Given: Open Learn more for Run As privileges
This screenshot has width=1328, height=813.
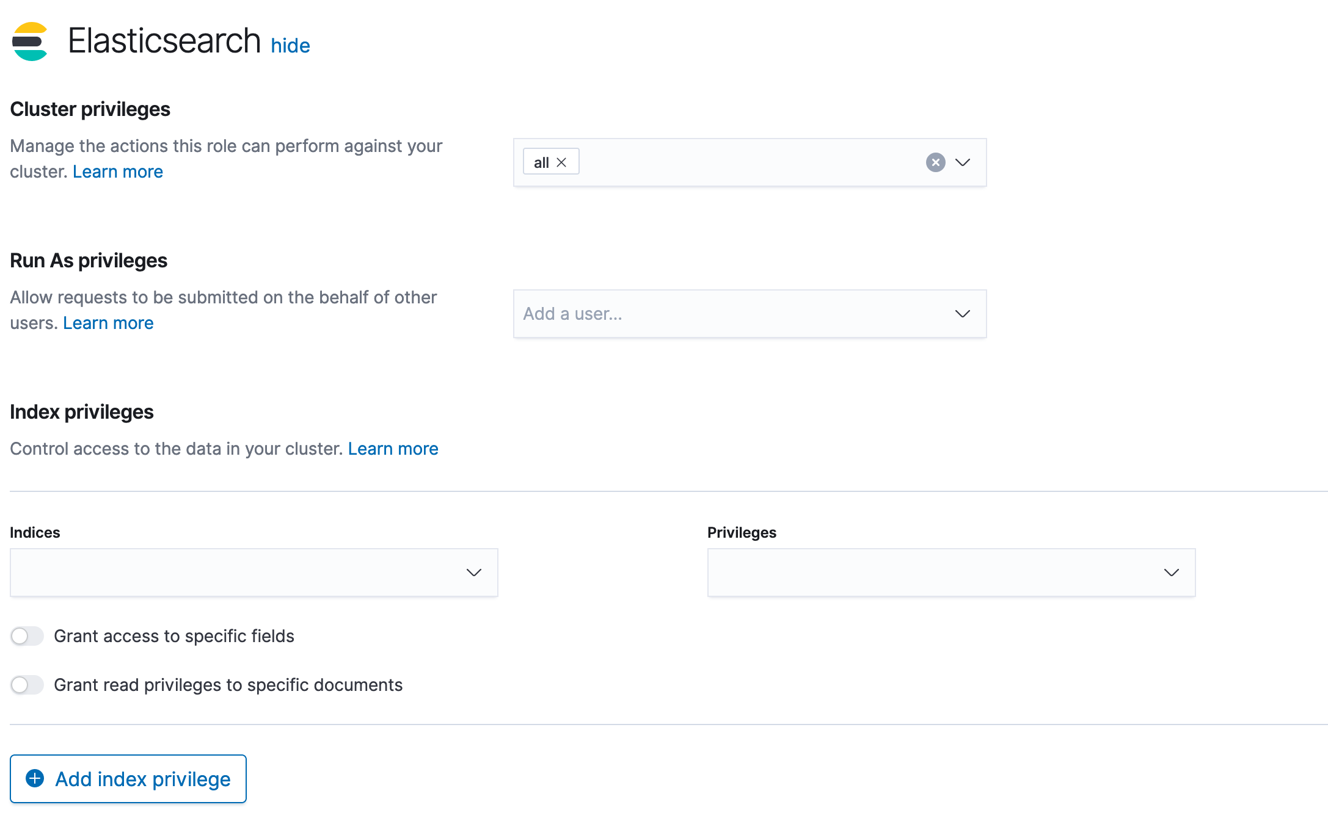Looking at the screenshot, I should (x=108, y=323).
